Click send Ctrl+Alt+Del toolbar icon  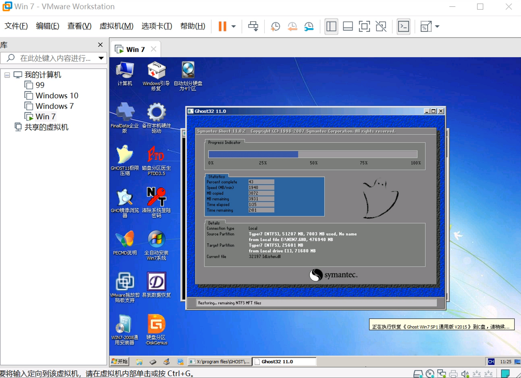pos(253,26)
